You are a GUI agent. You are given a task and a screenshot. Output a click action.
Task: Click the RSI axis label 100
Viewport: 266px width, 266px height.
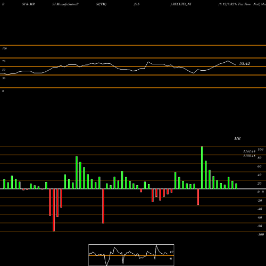[5, 48]
